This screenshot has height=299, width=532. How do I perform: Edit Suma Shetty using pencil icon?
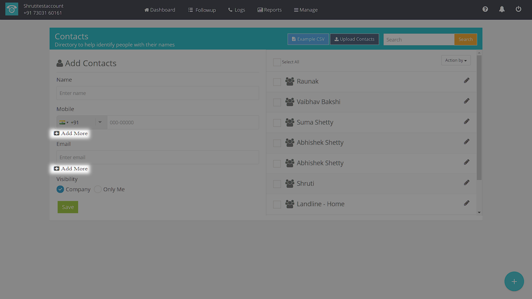(x=466, y=121)
